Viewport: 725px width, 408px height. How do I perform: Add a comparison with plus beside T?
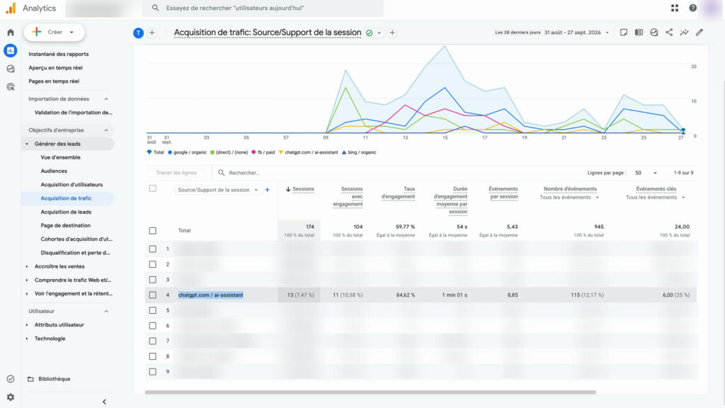tap(152, 33)
